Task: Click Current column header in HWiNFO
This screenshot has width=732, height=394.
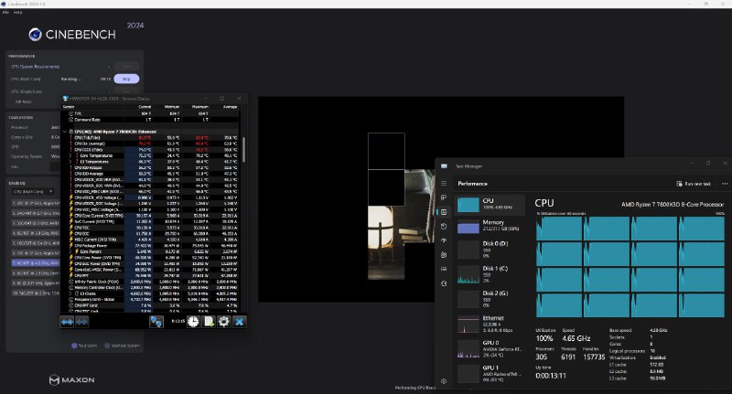Action: (145, 107)
